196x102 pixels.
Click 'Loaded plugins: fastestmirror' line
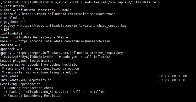click(x=27, y=61)
